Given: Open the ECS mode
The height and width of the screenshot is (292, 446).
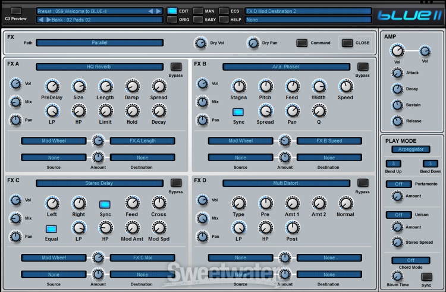Looking at the screenshot, I should click(x=224, y=11).
